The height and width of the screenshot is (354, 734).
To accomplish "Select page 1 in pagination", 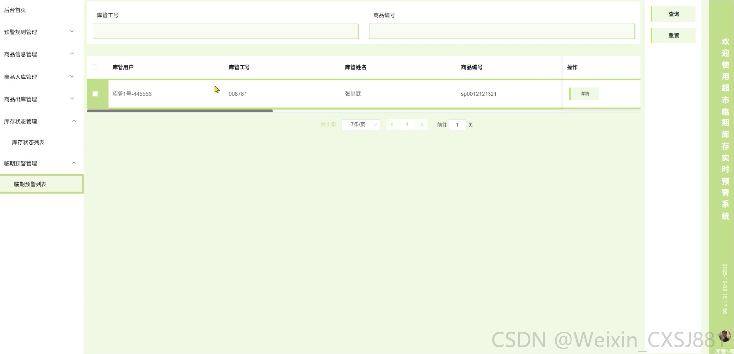I will (407, 125).
